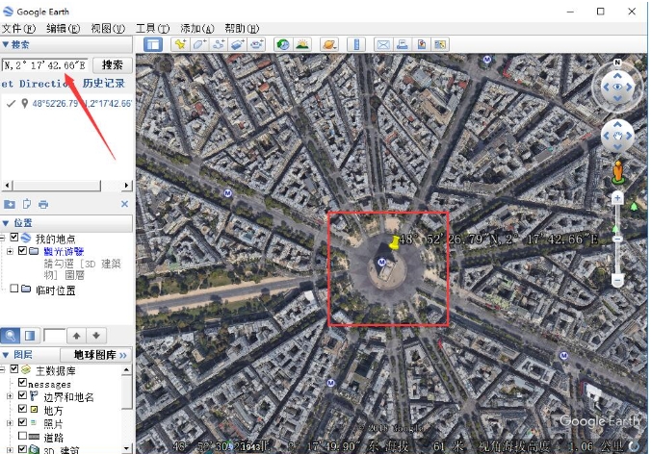651x454 pixels.
Task: Uncheck the 觀光游覽 folder checkbox
Action: 22,250
